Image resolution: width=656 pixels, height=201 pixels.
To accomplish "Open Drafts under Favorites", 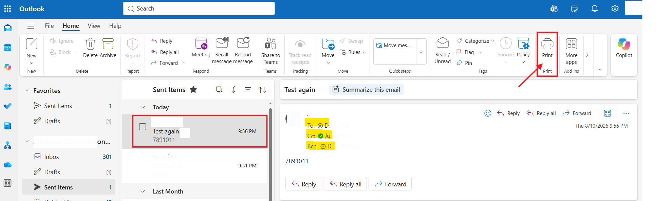I will point(69,121).
